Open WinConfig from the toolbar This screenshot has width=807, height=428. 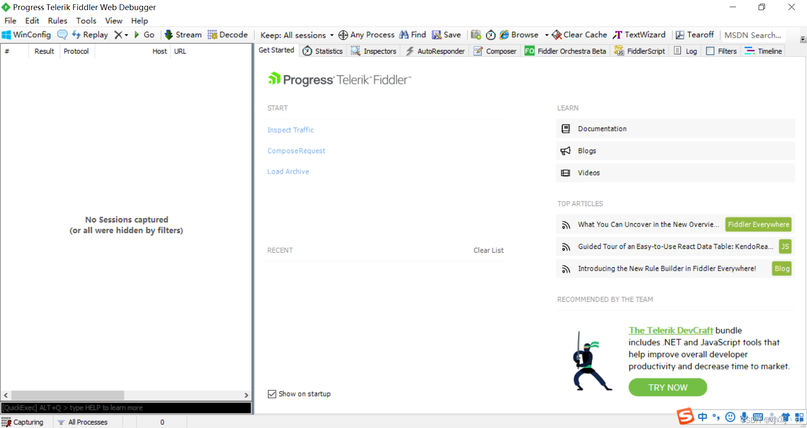pos(26,35)
